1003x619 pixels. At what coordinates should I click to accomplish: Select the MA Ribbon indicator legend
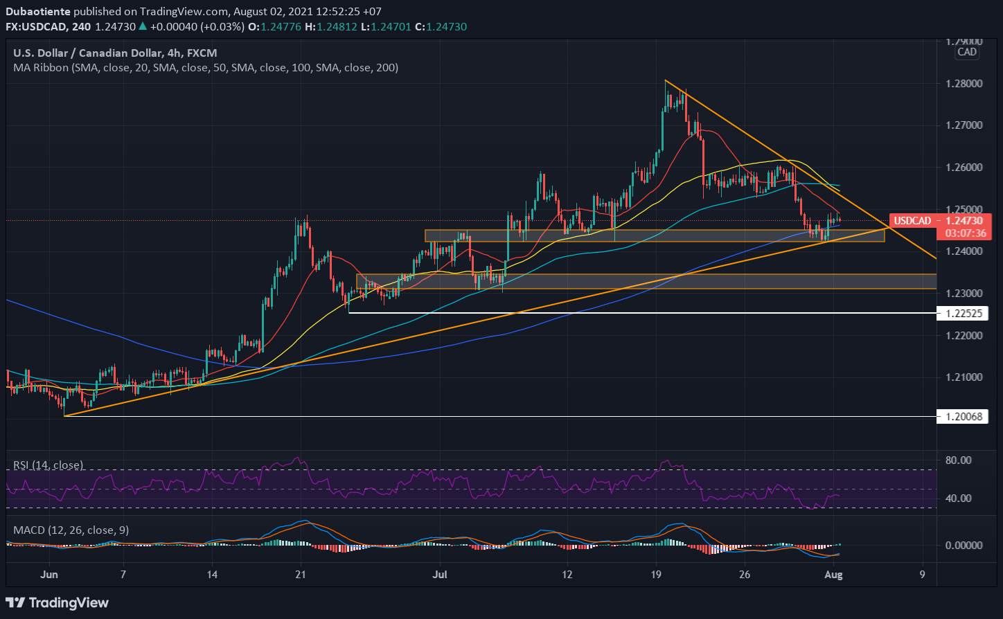coord(206,68)
